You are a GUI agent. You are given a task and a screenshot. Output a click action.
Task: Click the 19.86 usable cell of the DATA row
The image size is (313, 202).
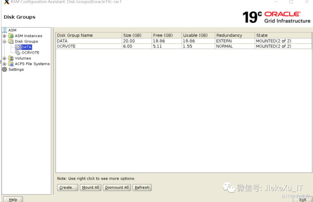coord(198,41)
